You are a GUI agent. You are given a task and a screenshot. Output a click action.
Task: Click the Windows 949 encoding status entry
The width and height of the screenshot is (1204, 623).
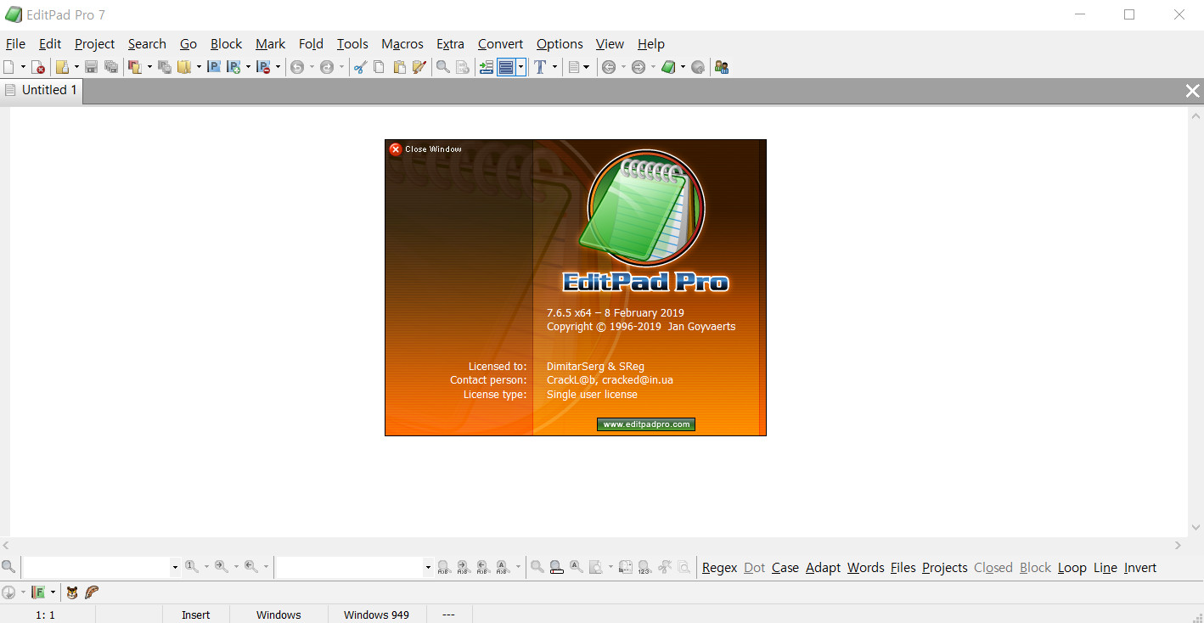pos(376,615)
